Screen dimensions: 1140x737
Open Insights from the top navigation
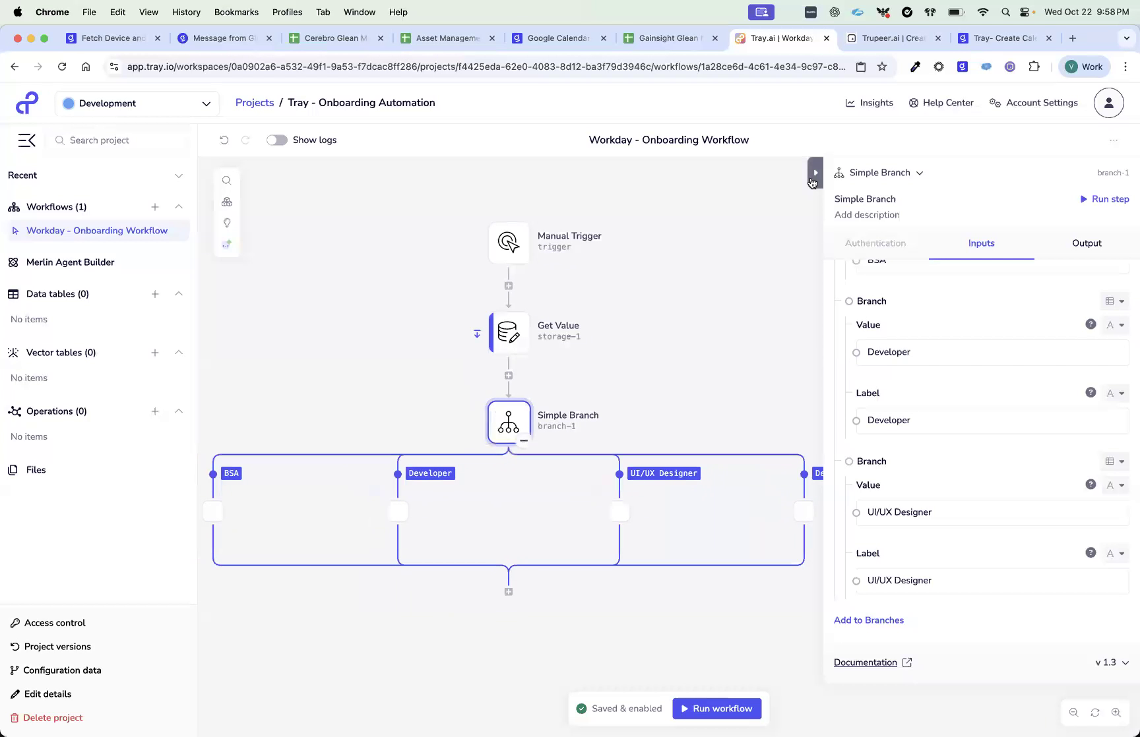click(869, 103)
